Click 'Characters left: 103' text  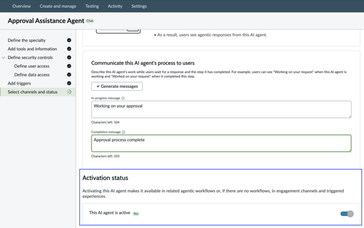click(x=105, y=156)
